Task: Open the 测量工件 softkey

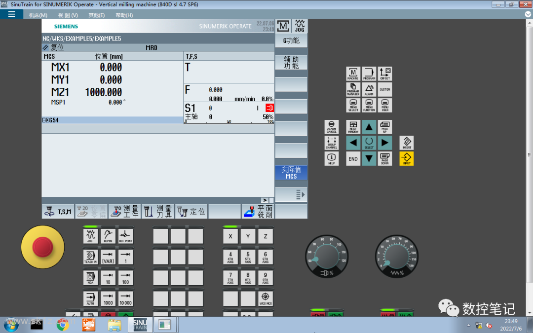Action: click(124, 211)
